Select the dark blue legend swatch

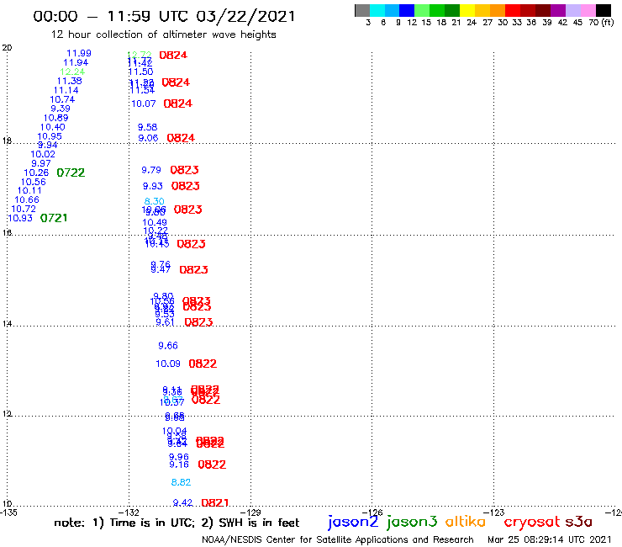[x=407, y=11]
